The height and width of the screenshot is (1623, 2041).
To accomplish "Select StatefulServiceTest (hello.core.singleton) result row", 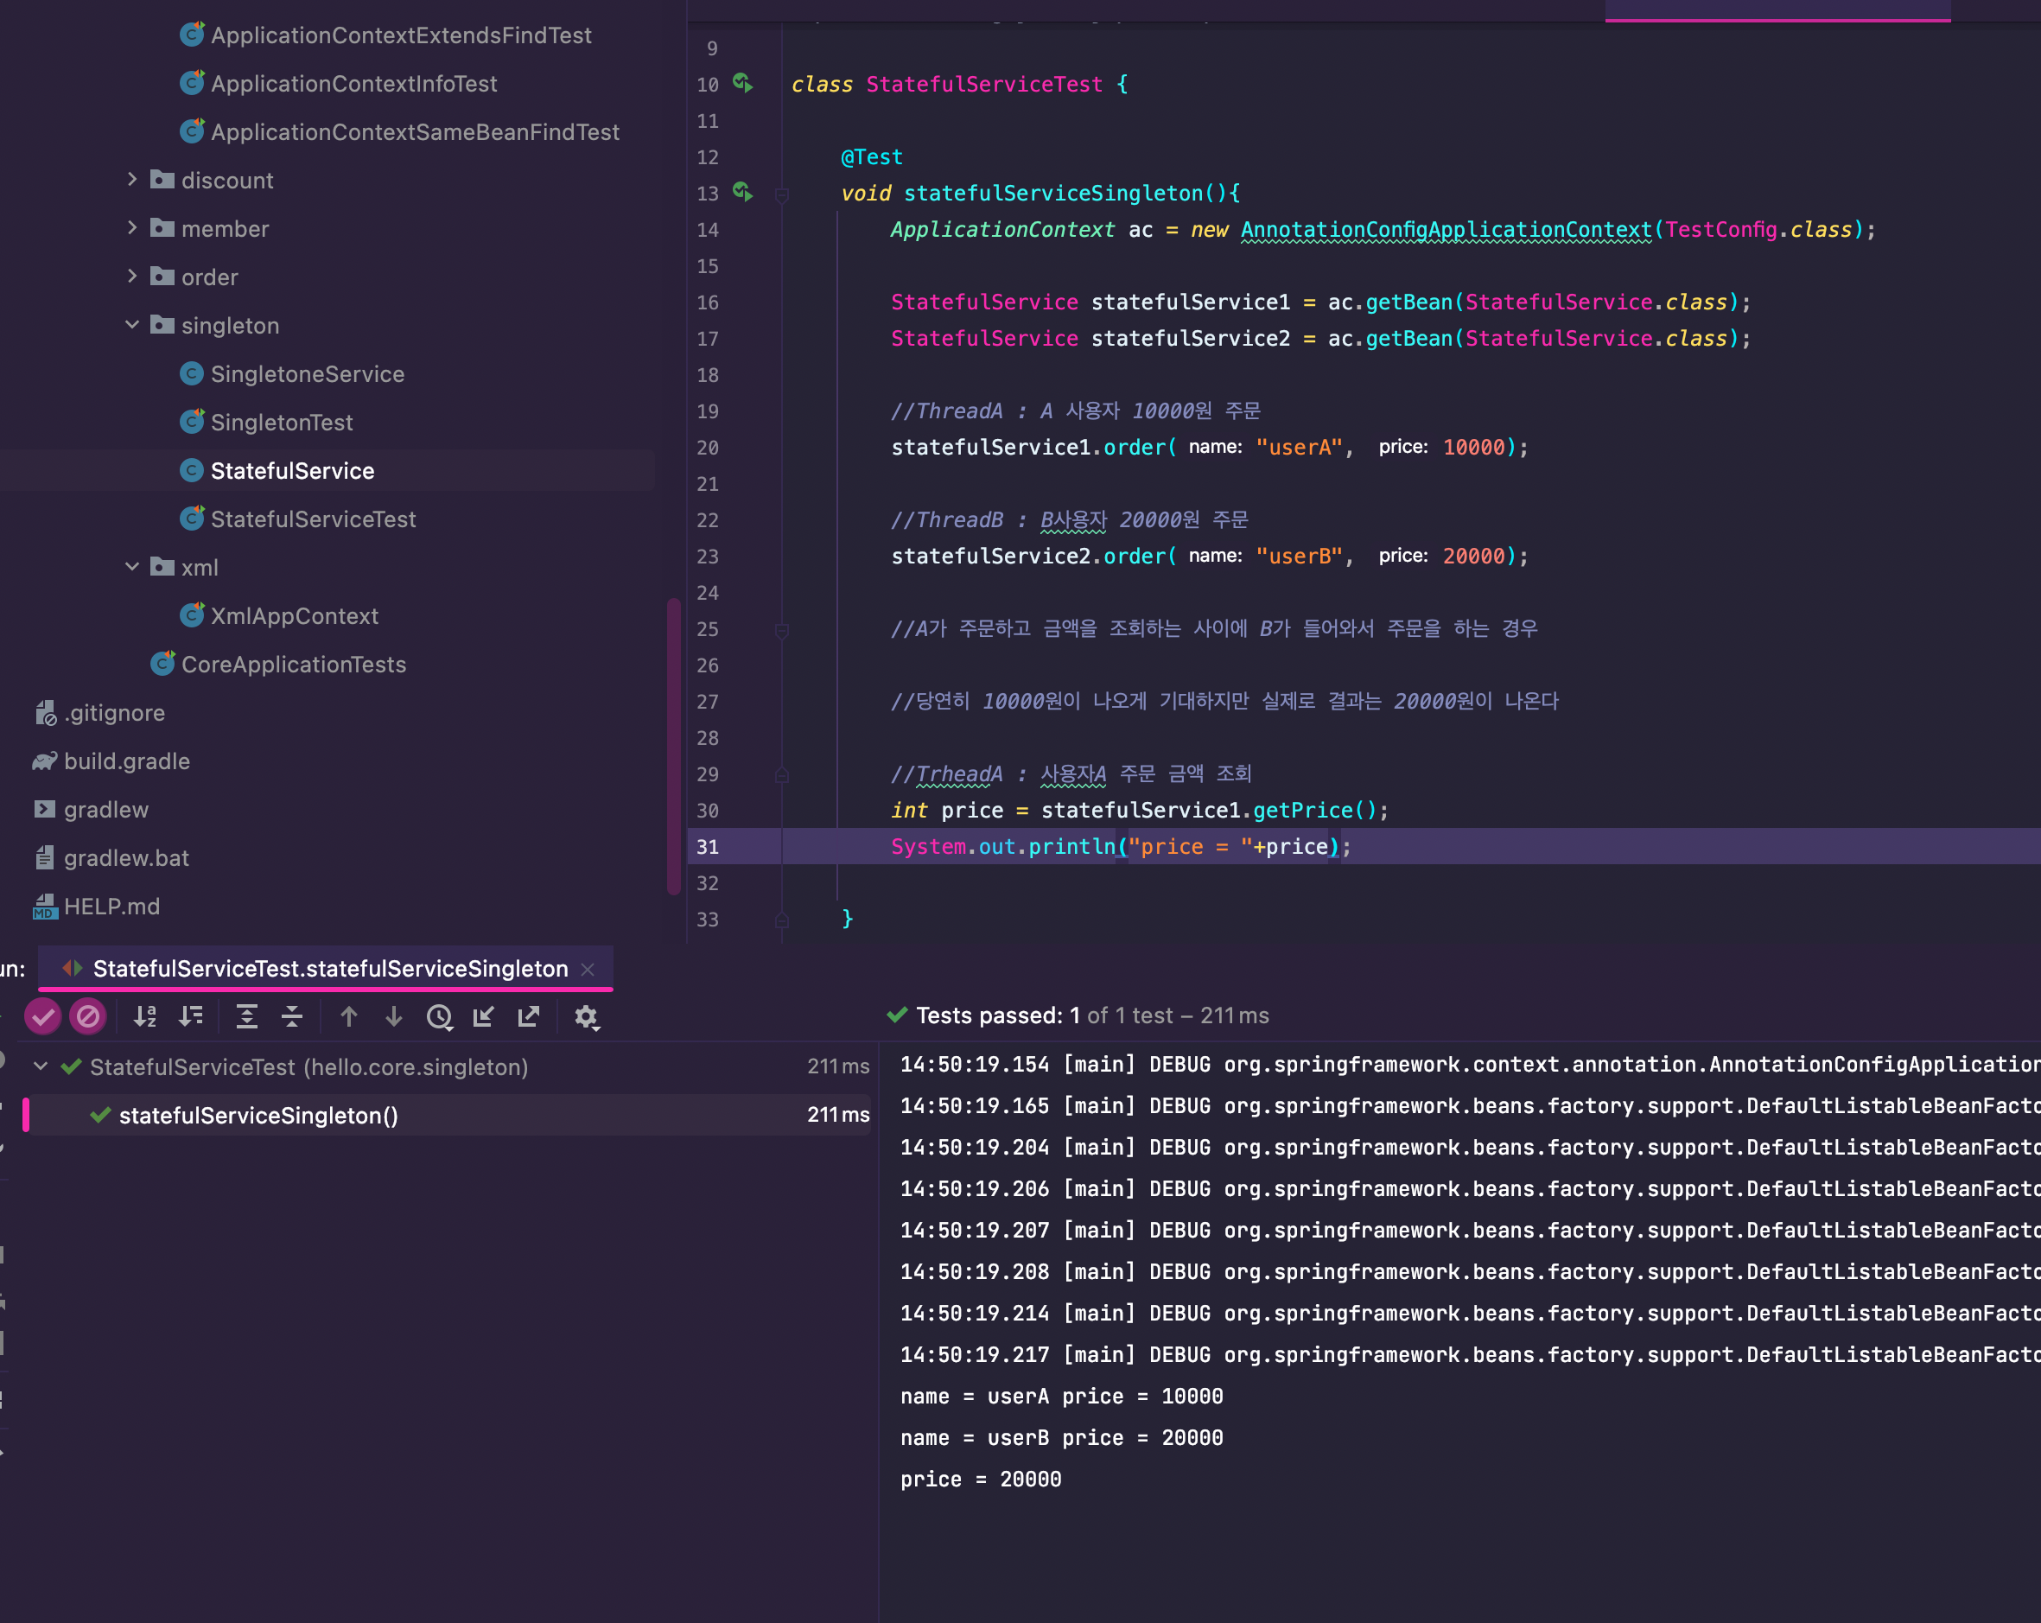I will pyautogui.click(x=447, y=1066).
